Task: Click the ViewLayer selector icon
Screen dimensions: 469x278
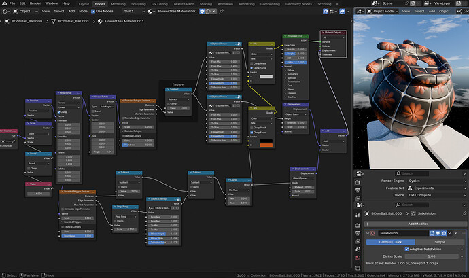Action: tap(428, 3)
